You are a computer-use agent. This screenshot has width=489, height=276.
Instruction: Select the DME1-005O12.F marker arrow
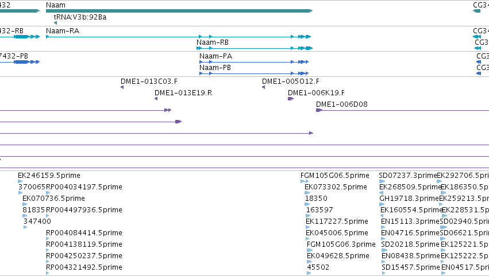[x=264, y=87]
